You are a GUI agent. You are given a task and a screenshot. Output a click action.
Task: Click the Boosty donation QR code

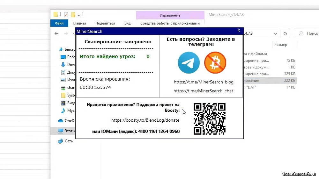[210, 118]
